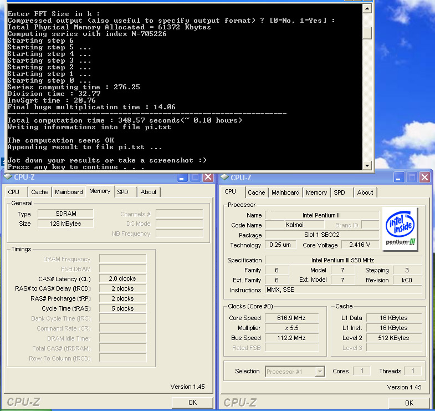Click the left CPU-Z title bar icon
The width and height of the screenshot is (435, 411).
(x=8, y=176)
